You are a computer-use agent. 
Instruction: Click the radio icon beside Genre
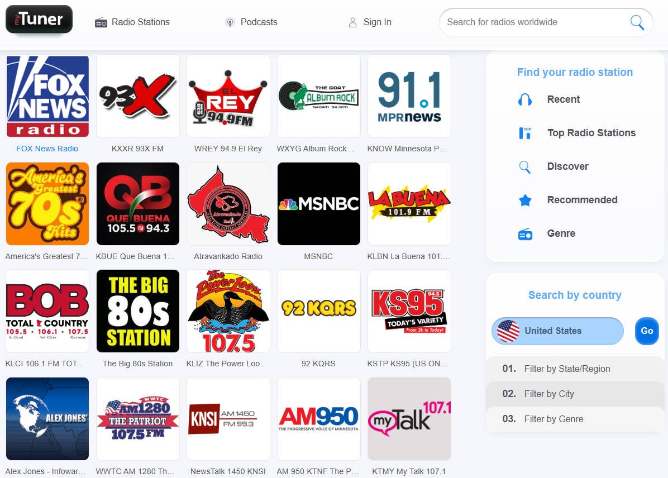(x=525, y=234)
